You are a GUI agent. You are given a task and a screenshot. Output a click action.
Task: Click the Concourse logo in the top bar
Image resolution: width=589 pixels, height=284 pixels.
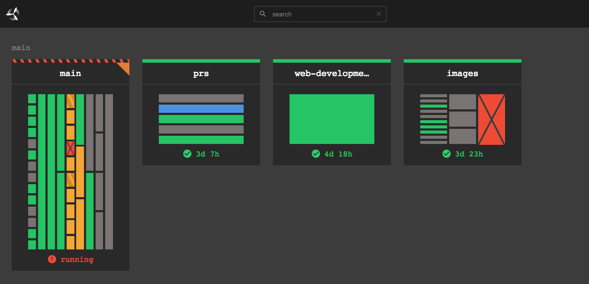tap(12, 13)
